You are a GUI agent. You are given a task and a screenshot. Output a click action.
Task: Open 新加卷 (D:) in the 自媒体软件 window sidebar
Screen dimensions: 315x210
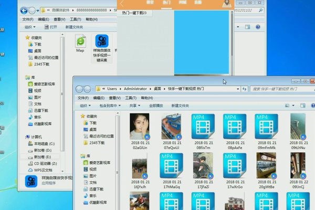[x=40, y=150]
